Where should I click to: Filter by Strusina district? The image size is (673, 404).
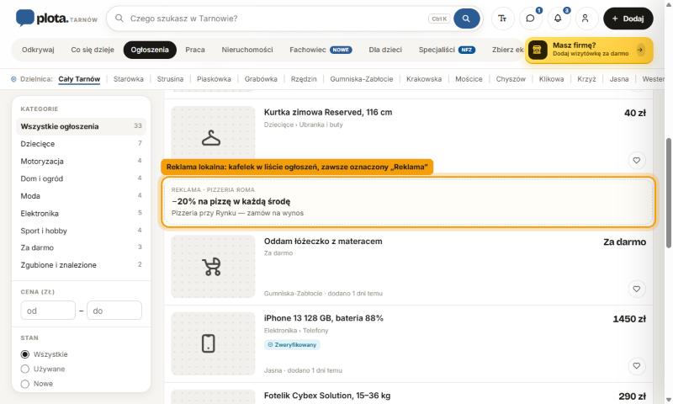tap(170, 79)
